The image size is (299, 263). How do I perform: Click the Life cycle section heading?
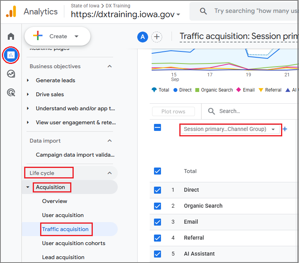click(x=42, y=173)
